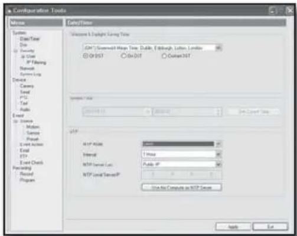Click the Set Current Time button
Image resolution: width=297 pixels, height=236 pixels.
(253, 112)
